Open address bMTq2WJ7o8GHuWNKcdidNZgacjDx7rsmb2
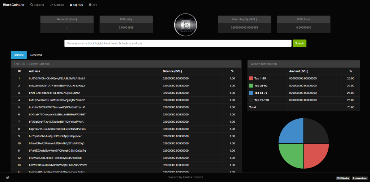 (x=57, y=100)
